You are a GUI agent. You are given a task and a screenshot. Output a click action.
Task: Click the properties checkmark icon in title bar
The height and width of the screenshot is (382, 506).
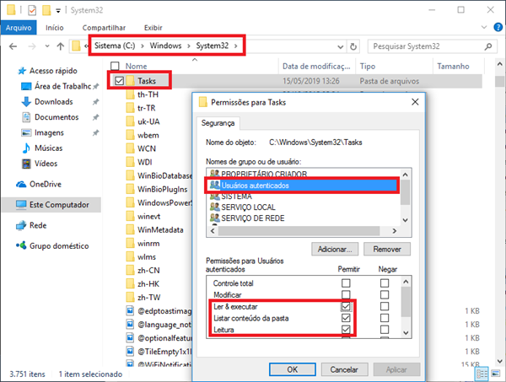coord(32,10)
